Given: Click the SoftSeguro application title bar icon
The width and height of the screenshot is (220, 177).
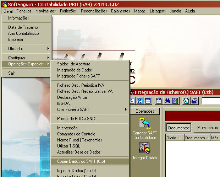Looking at the screenshot, I should 5,4.
